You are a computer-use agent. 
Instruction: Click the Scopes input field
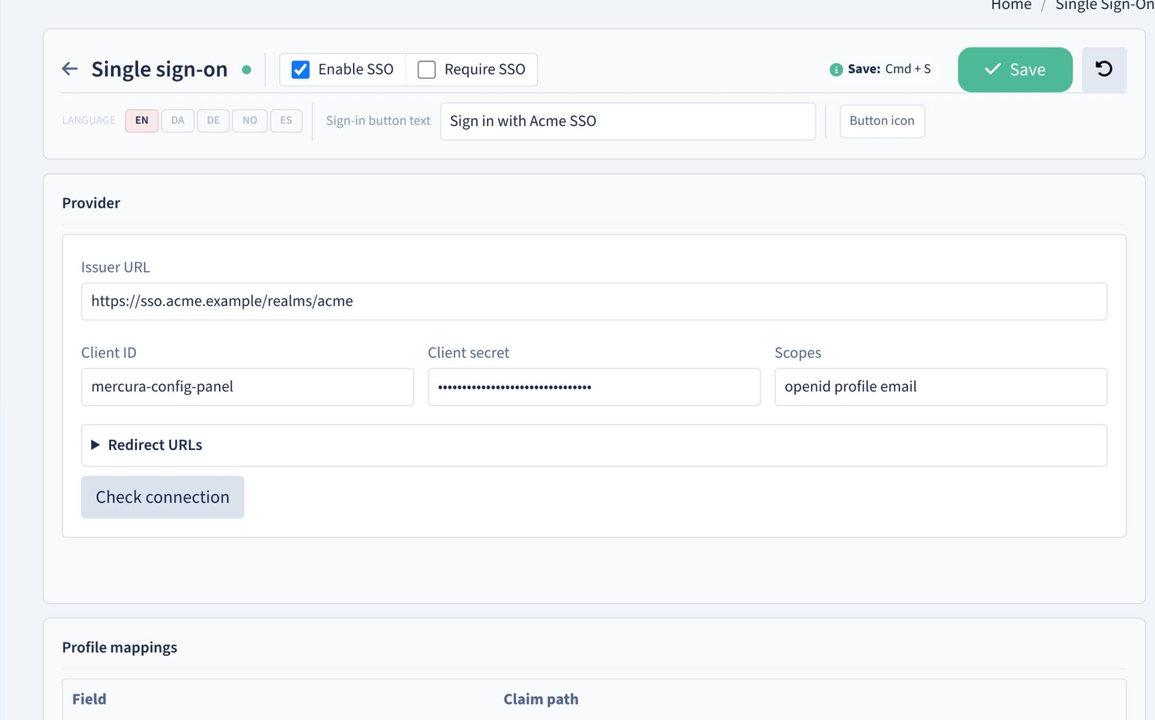pyautogui.click(x=940, y=387)
